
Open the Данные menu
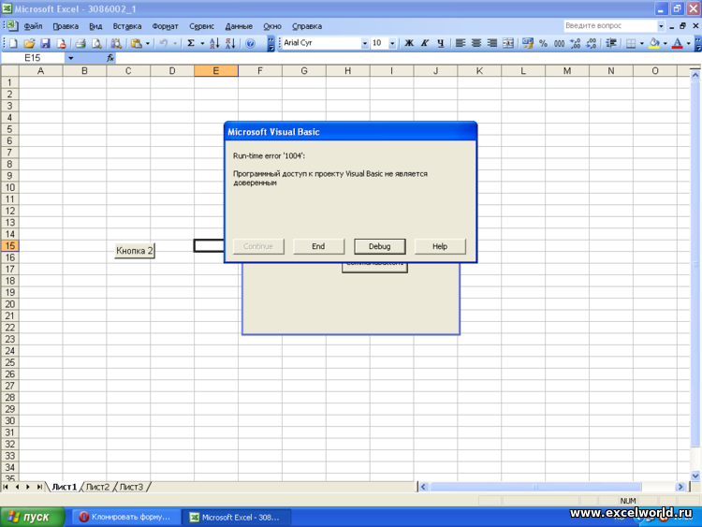[239, 26]
